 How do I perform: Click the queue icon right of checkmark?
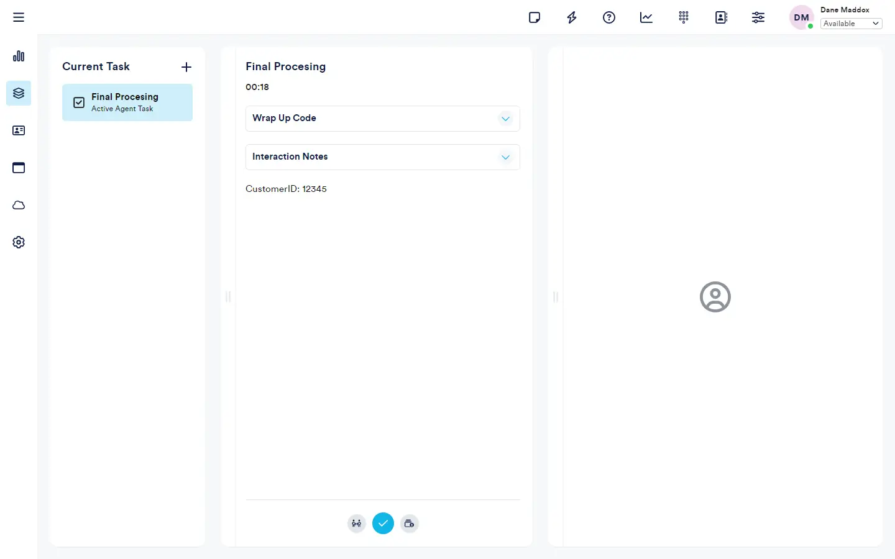[409, 524]
